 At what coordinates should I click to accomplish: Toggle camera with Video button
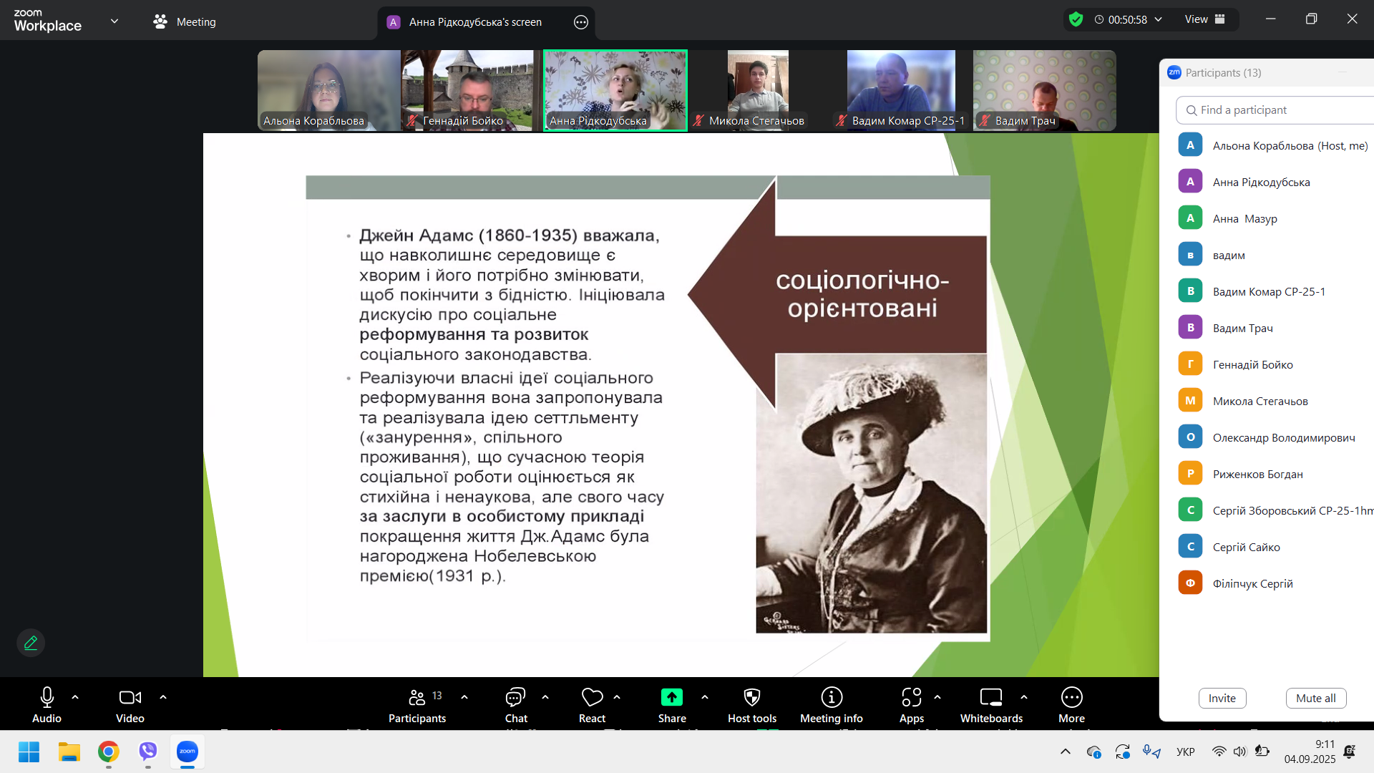[x=130, y=698]
